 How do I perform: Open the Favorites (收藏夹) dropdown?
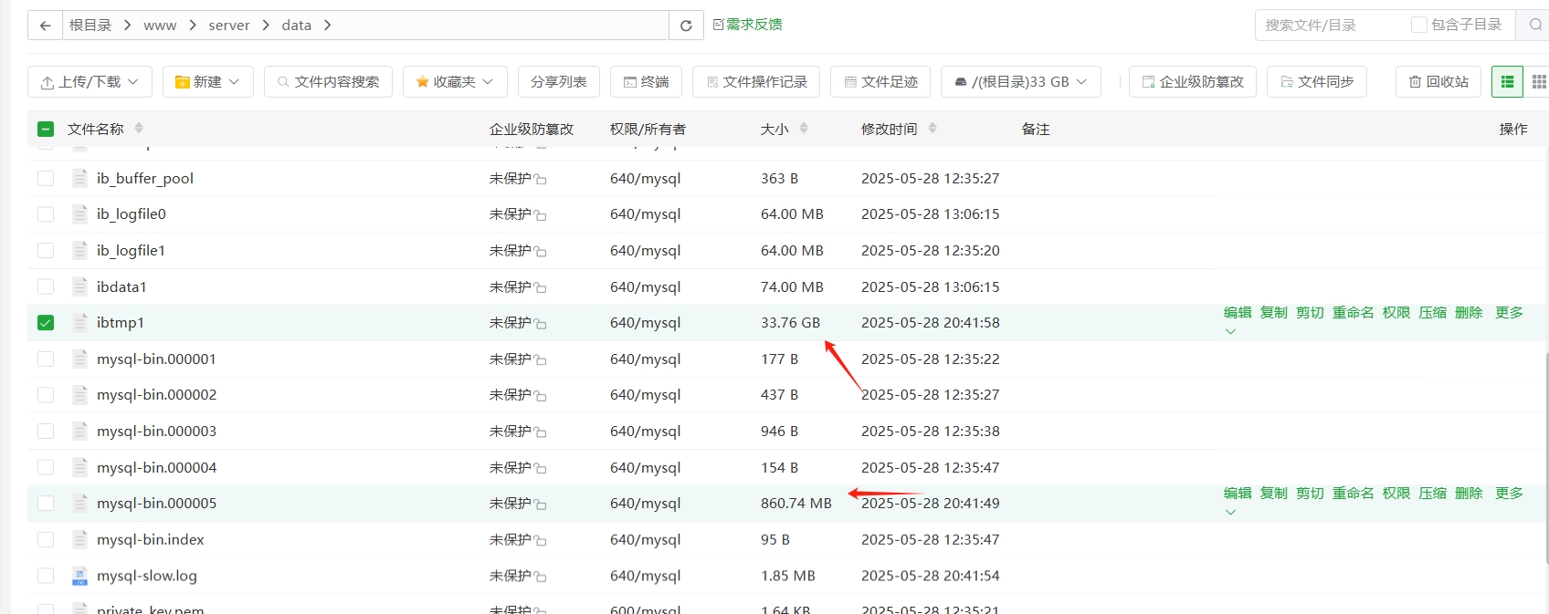(x=454, y=82)
